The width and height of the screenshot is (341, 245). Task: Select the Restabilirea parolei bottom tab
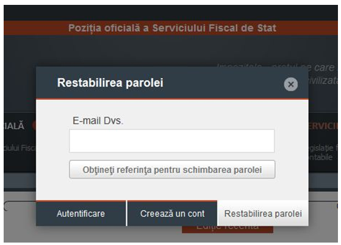(263, 213)
